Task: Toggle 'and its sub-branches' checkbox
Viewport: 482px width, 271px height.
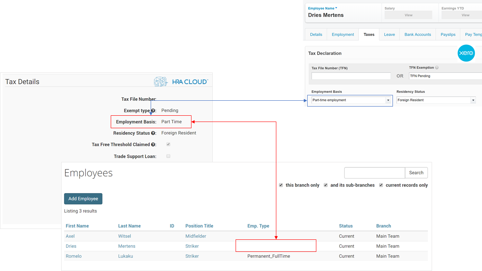Action: tap(325, 185)
